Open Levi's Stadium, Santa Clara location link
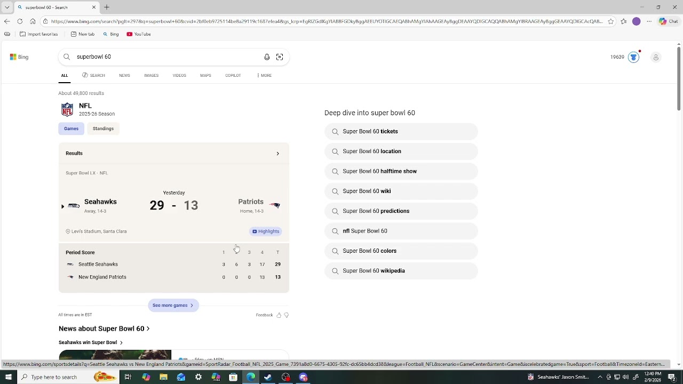The width and height of the screenshot is (683, 384). pos(96,231)
